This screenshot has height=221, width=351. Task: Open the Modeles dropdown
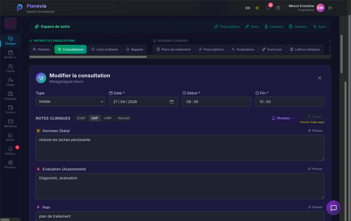point(283,118)
